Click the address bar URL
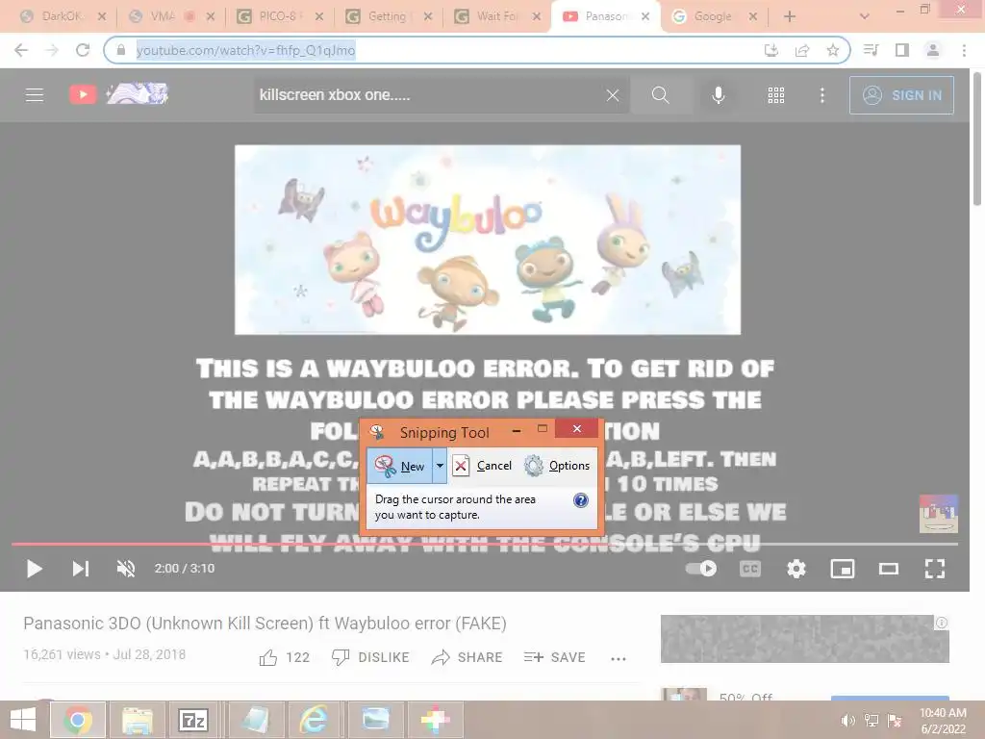This screenshot has height=739, width=985. (x=245, y=50)
